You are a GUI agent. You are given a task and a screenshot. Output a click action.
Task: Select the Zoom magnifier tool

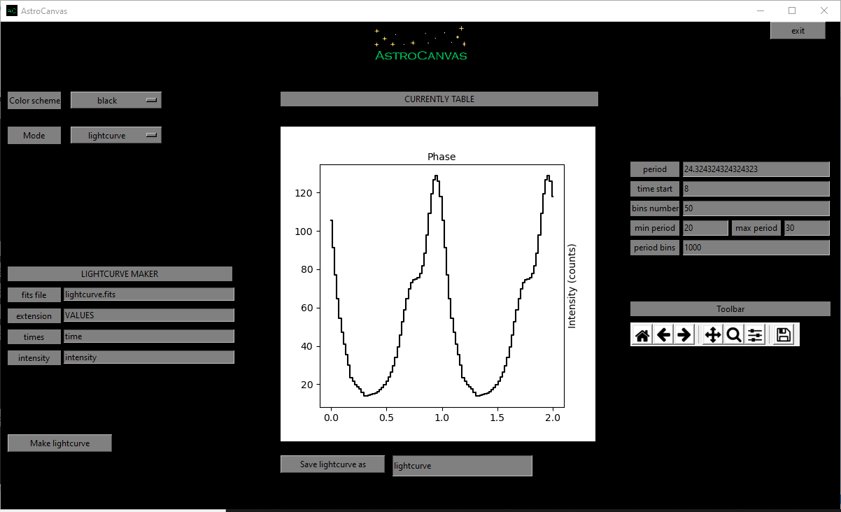[x=734, y=335]
